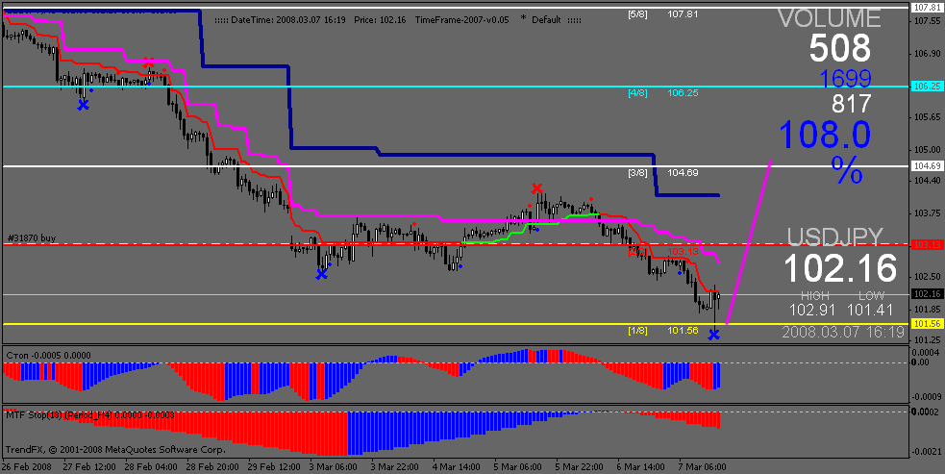Click the '* Default' text in the header

pyautogui.click(x=540, y=19)
